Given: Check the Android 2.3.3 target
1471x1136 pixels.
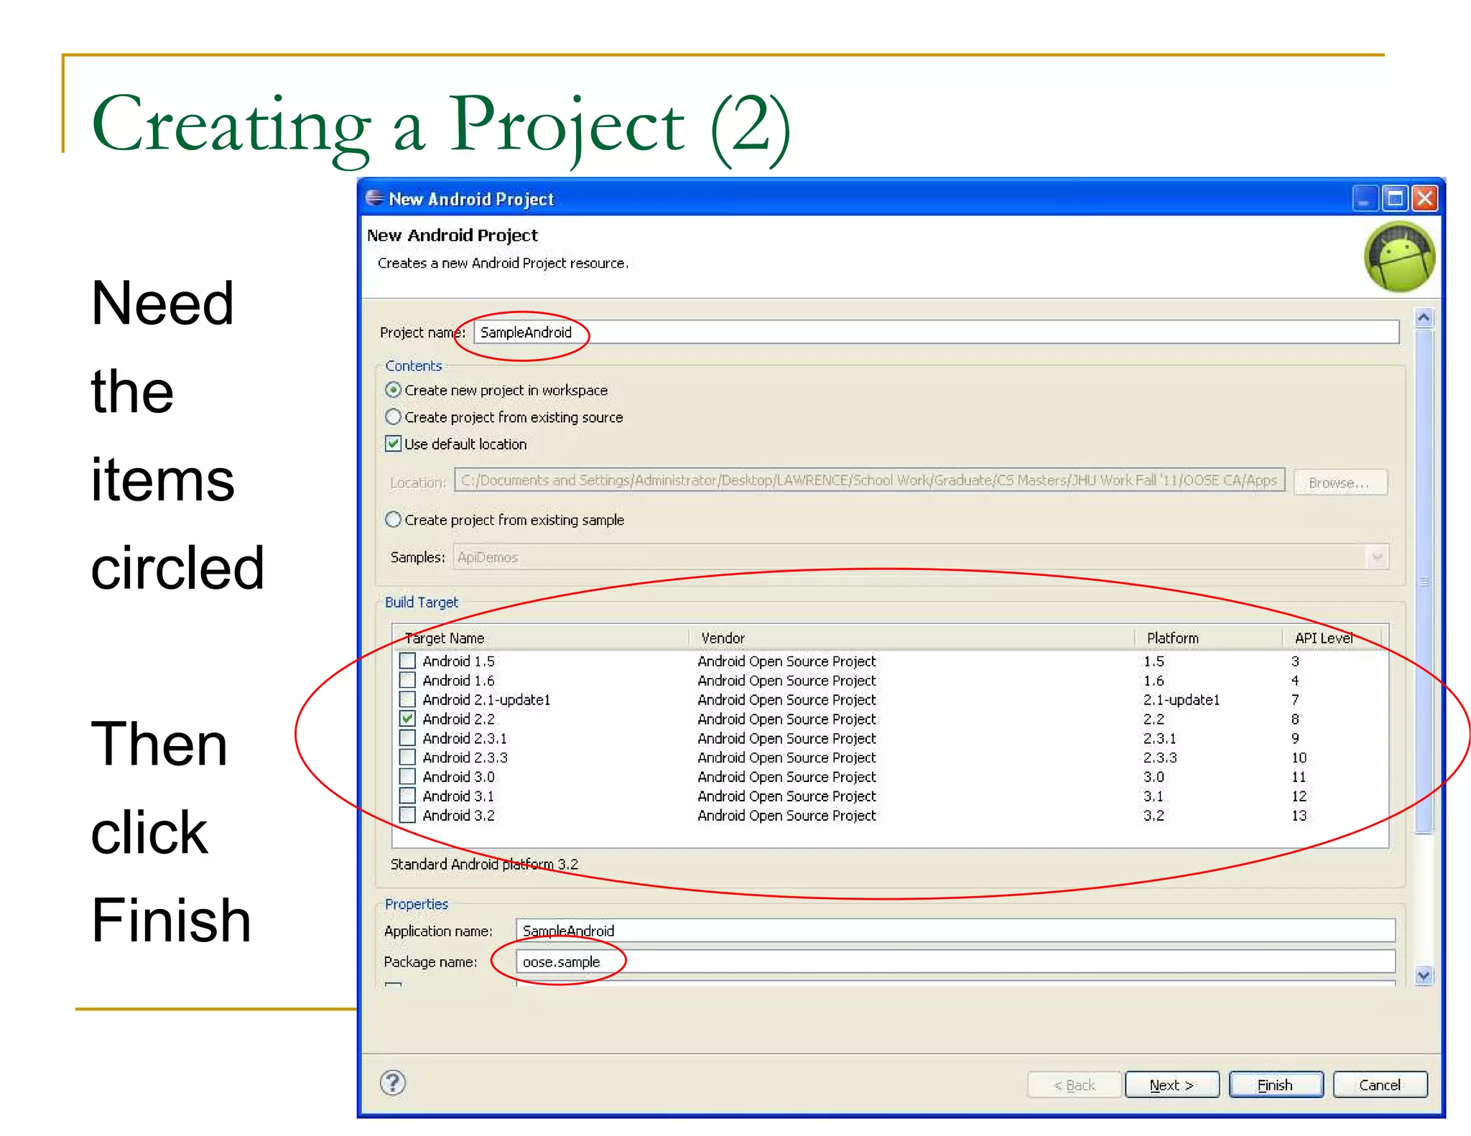Looking at the screenshot, I should [x=407, y=757].
